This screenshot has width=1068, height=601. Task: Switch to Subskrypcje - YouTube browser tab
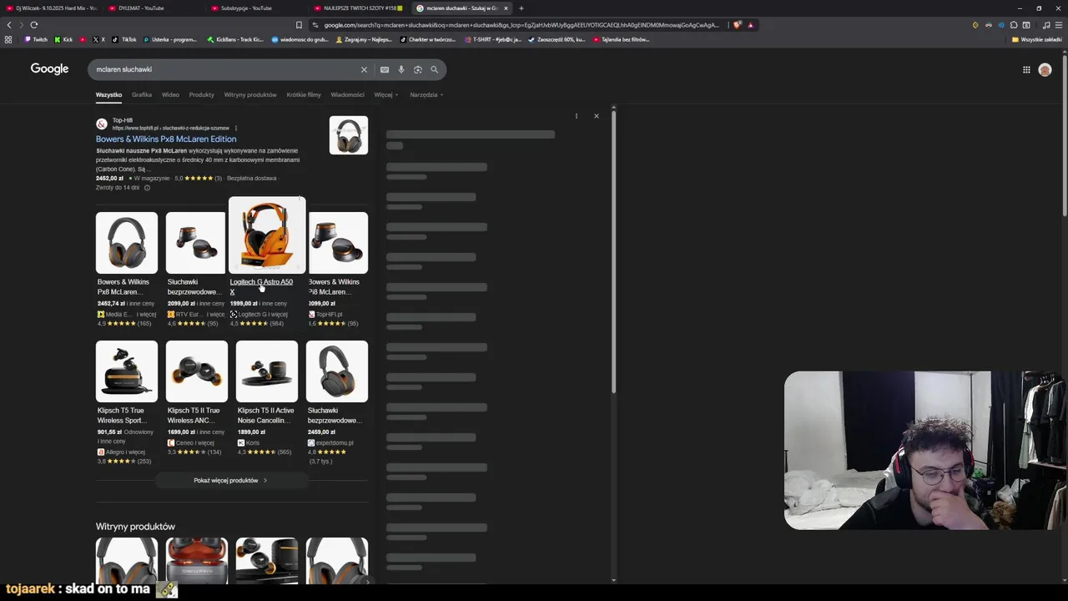coord(255,8)
